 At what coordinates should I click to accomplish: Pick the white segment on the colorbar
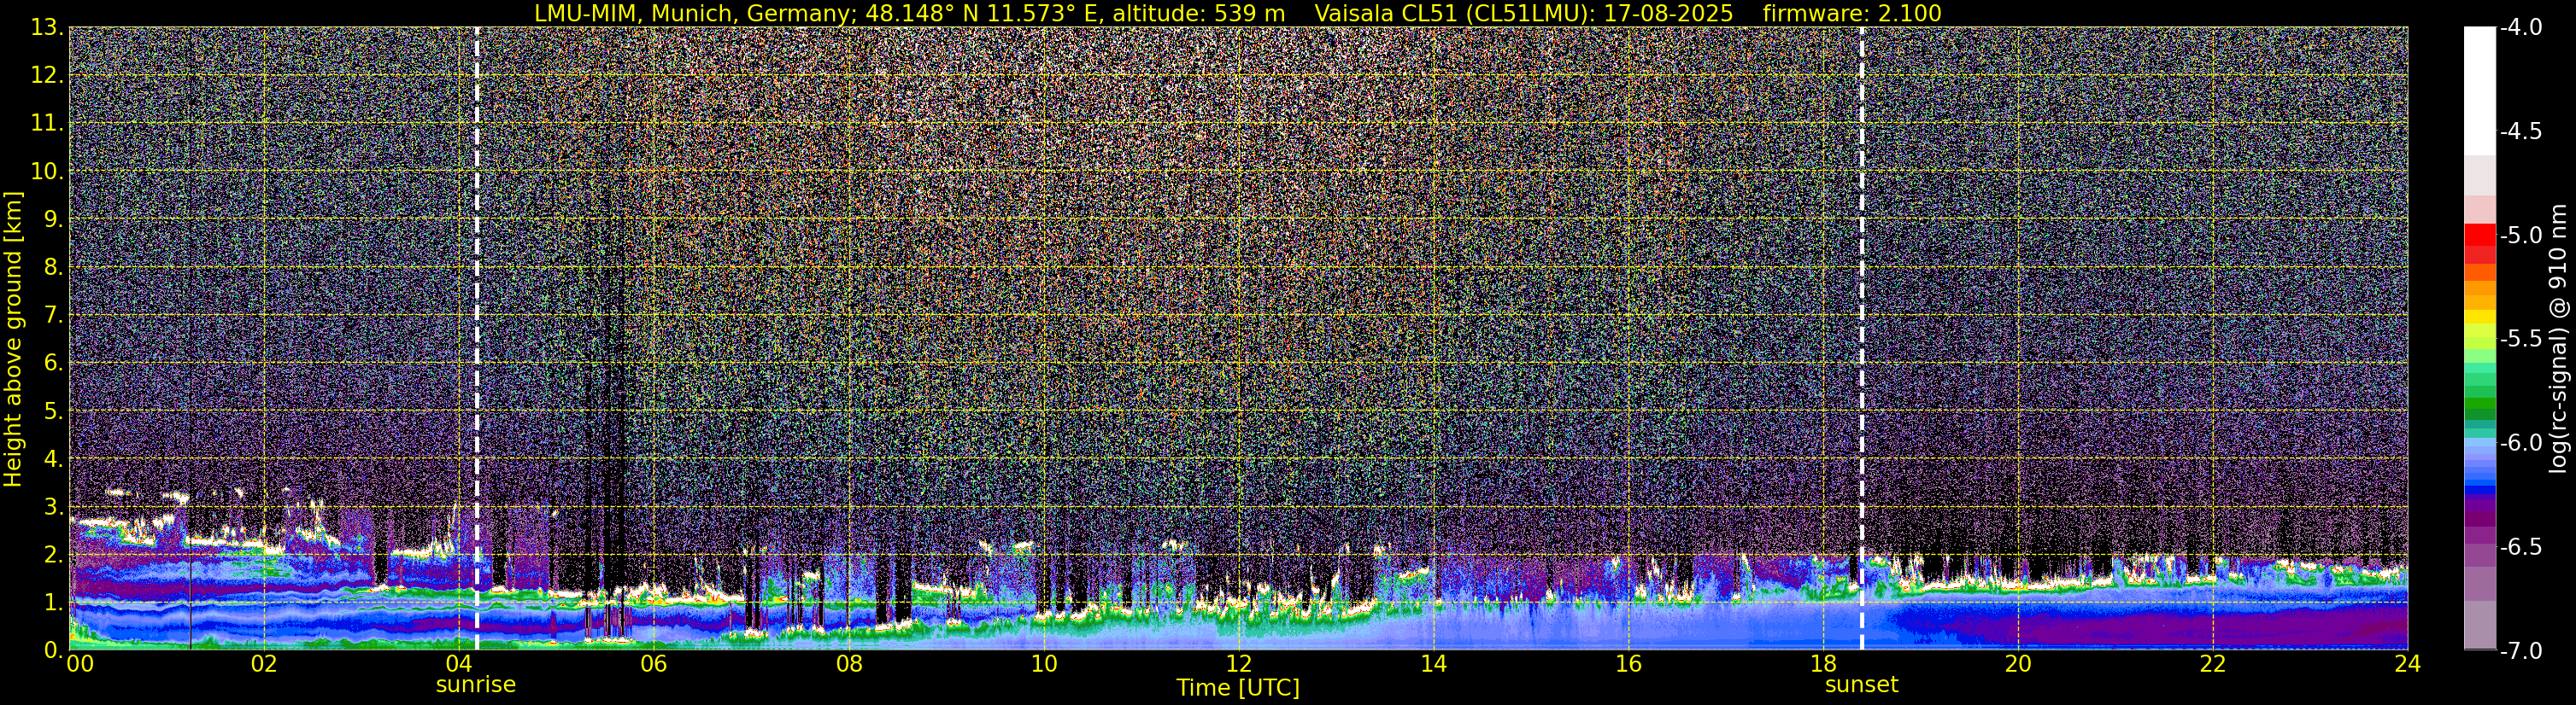click(x=2480, y=90)
